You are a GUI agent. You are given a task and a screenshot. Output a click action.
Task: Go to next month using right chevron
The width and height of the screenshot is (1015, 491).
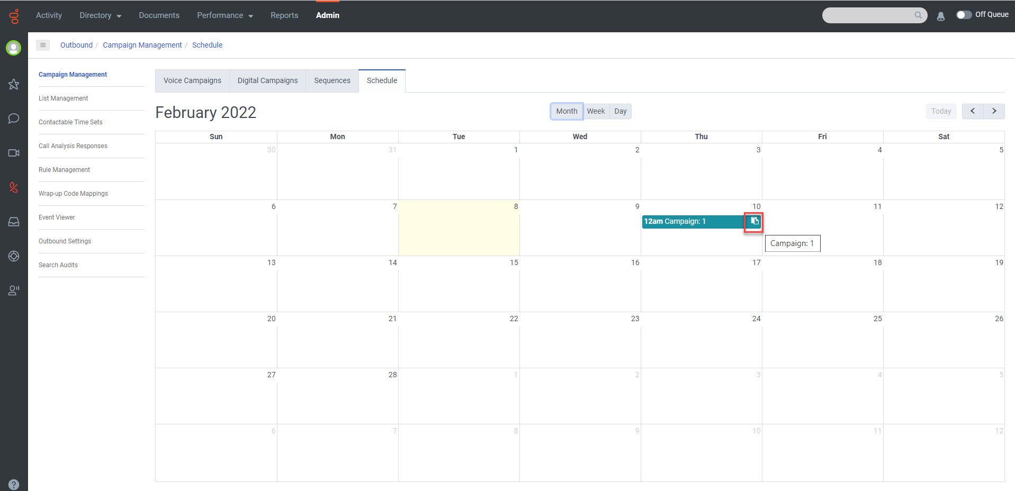click(994, 111)
